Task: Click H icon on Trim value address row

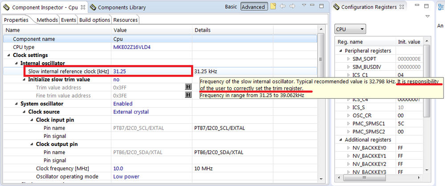Action: [188, 87]
